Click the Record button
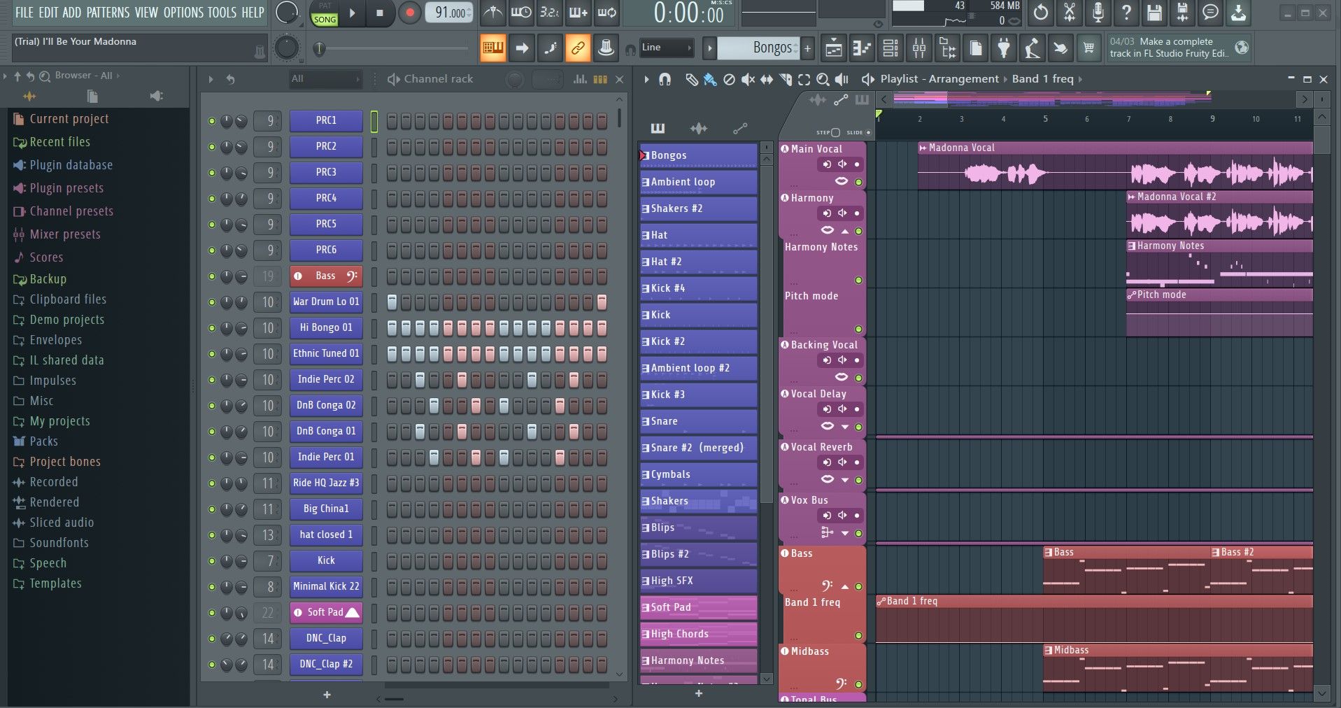1341x708 pixels. (410, 13)
